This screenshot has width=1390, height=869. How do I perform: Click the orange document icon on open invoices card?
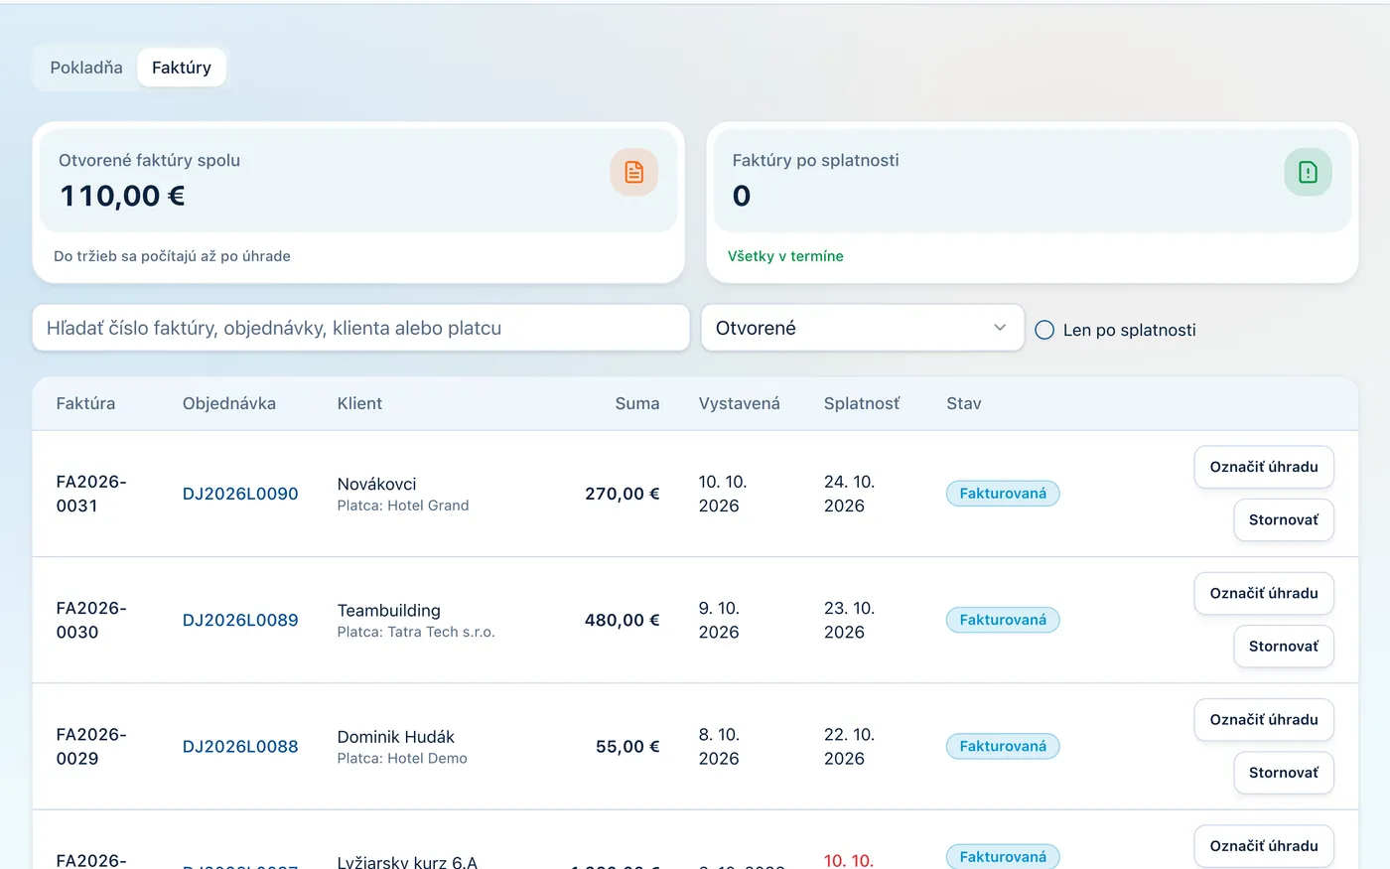pos(633,172)
